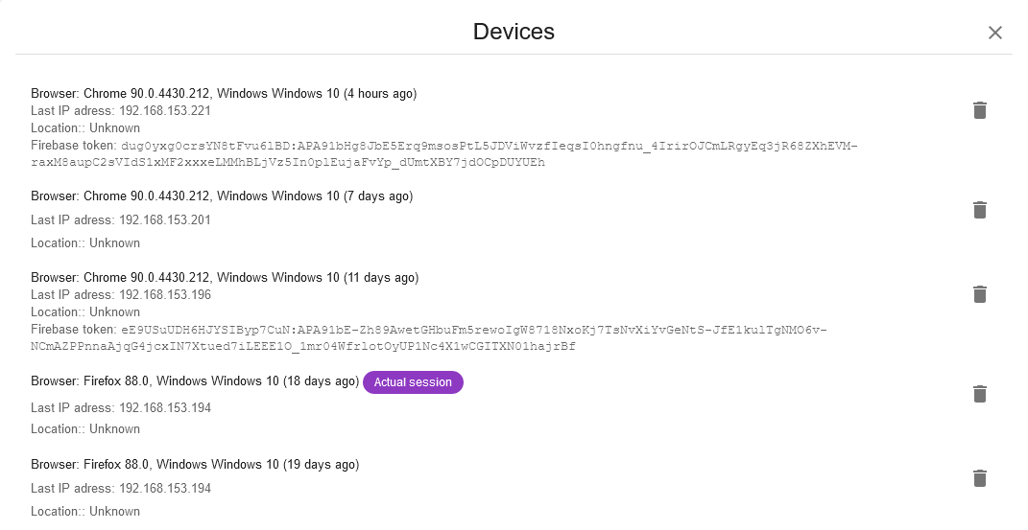Delete the Chrome device from 4 hours ago
Image resolution: width=1028 pixels, height=530 pixels.
click(x=979, y=110)
